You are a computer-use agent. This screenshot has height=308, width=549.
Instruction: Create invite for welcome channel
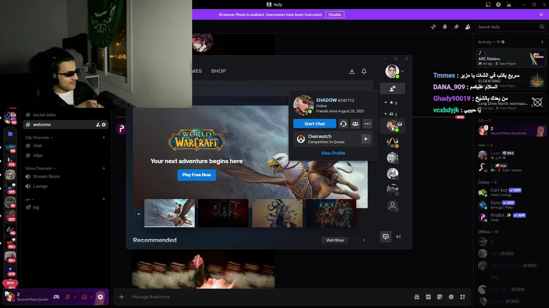pyautogui.click(x=98, y=124)
